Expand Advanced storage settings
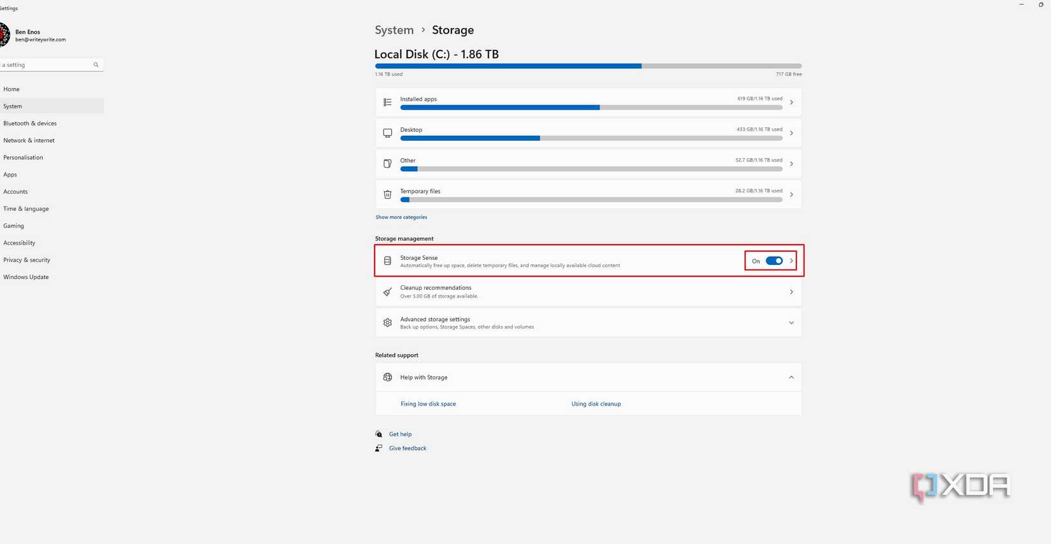This screenshot has height=544, width=1051. [791, 323]
